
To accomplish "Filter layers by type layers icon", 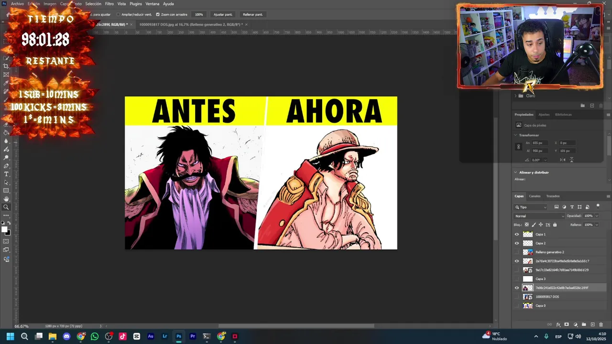I will [572, 207].
